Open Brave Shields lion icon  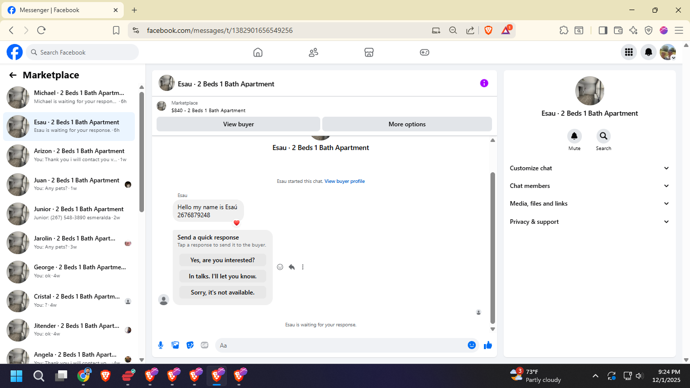pyautogui.click(x=488, y=30)
